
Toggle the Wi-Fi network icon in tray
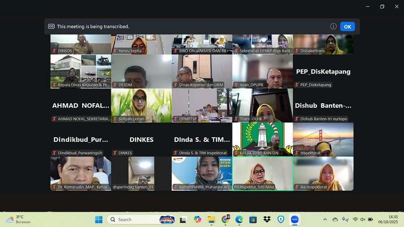click(355, 219)
